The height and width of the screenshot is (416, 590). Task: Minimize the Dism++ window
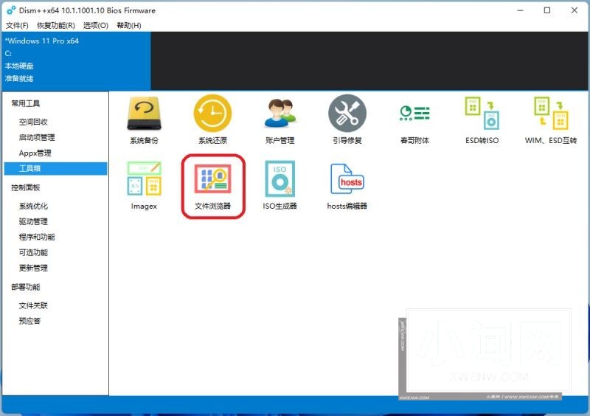tap(521, 10)
